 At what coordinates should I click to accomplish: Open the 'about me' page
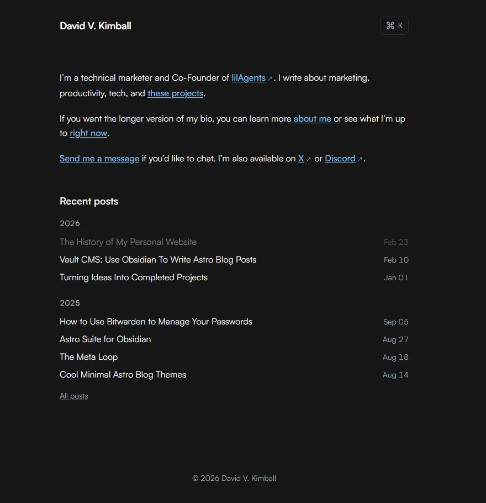[x=312, y=118]
